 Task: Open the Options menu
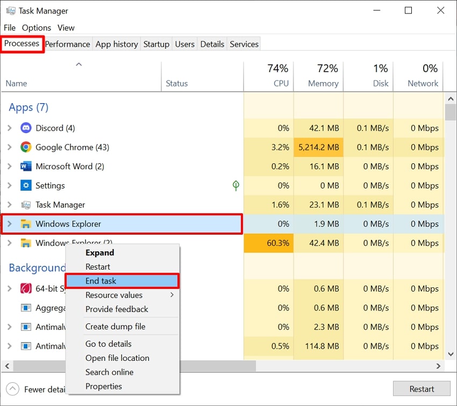coord(36,27)
